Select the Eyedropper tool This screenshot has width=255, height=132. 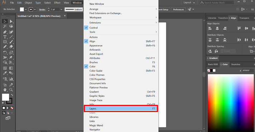5,73
